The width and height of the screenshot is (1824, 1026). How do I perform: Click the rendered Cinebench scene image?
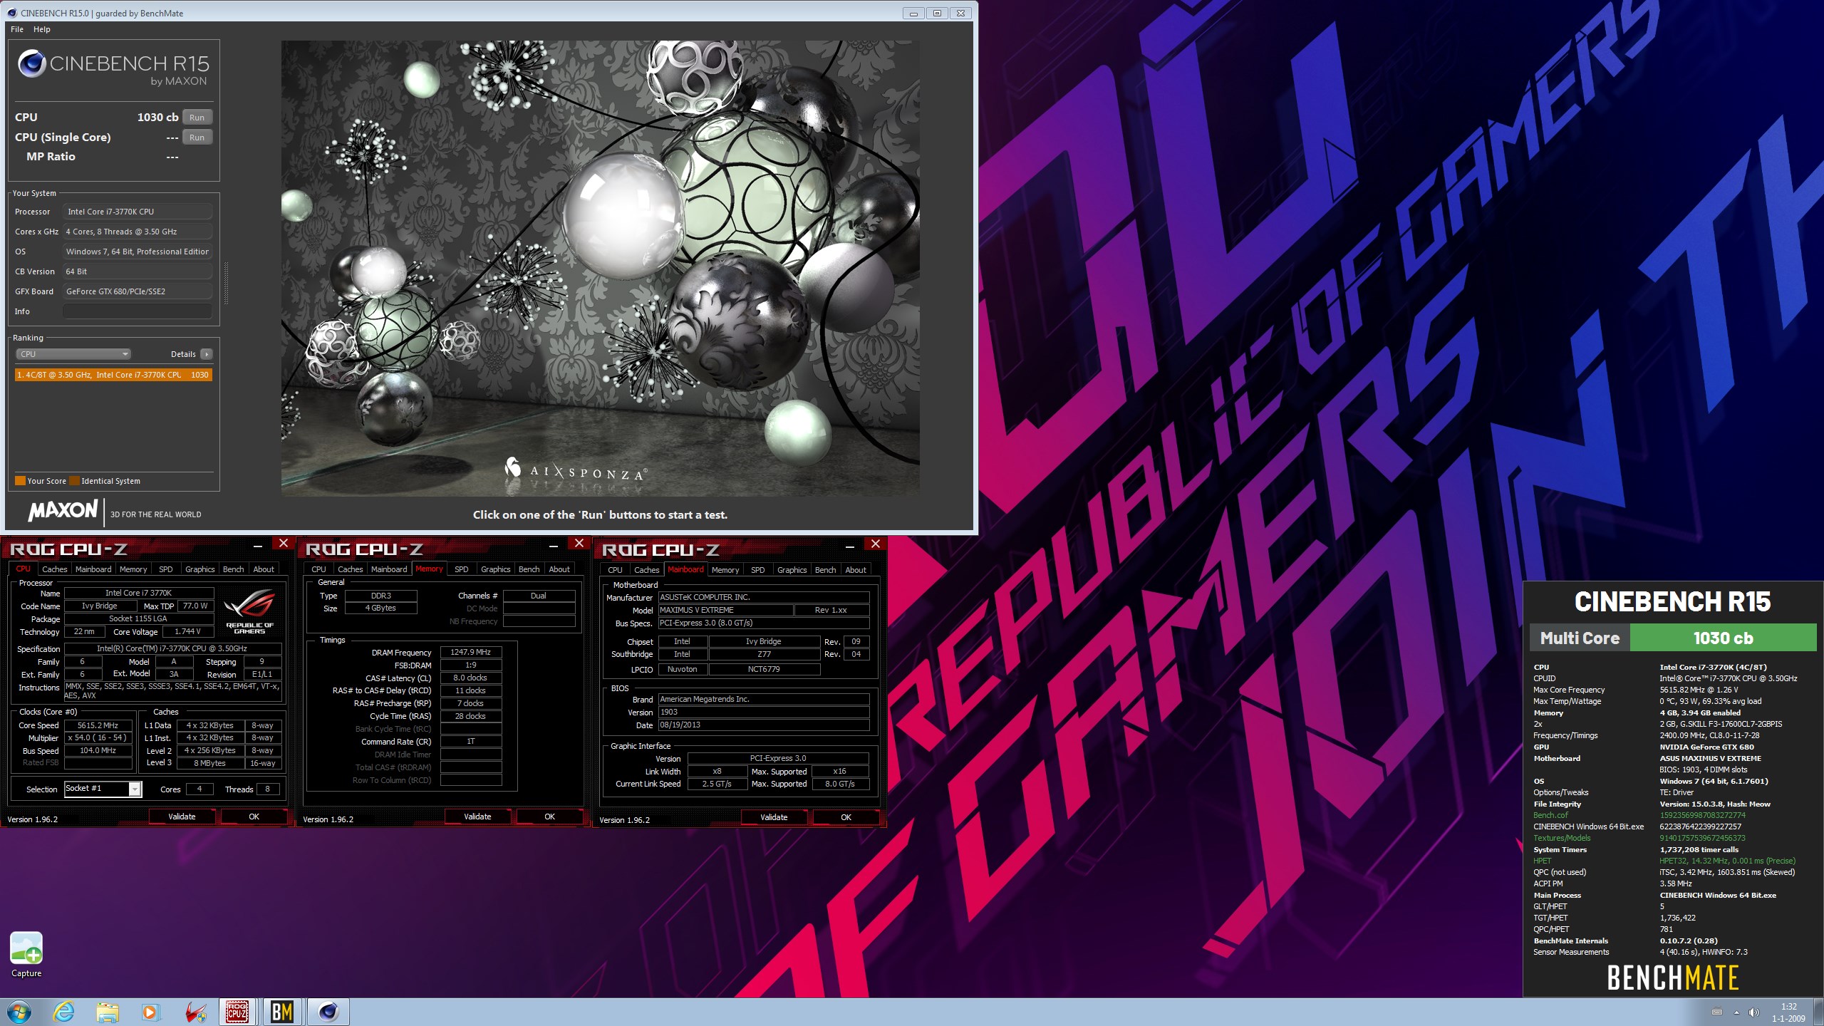600,268
